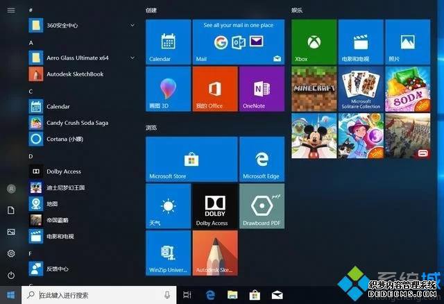Viewport: 444px width, 304px height.
Task: Launch the Autodesk SketchBook tile
Action: [215, 253]
